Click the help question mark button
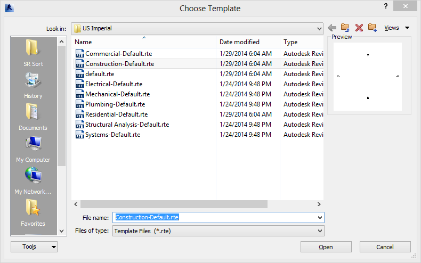This screenshot has height=263, width=421. [x=386, y=6]
